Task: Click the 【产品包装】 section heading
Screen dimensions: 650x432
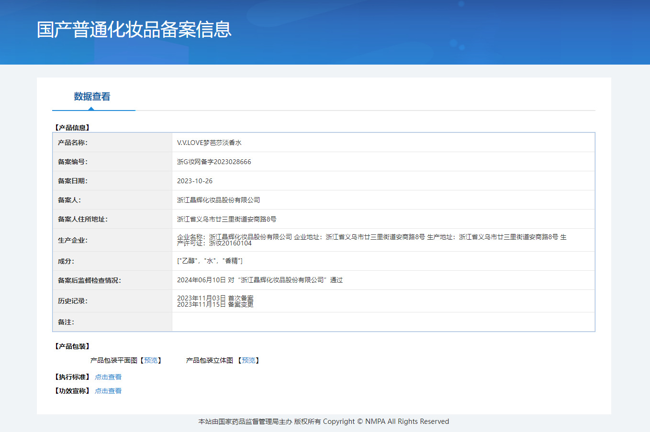Action: tap(72, 346)
